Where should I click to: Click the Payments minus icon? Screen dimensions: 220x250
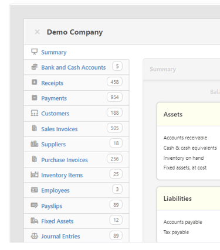click(35, 97)
